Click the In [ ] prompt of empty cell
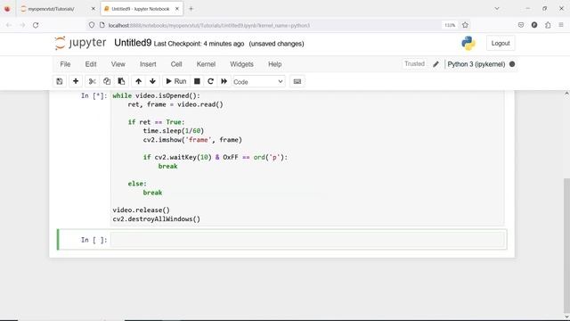This screenshot has height=321, width=570. [94, 240]
